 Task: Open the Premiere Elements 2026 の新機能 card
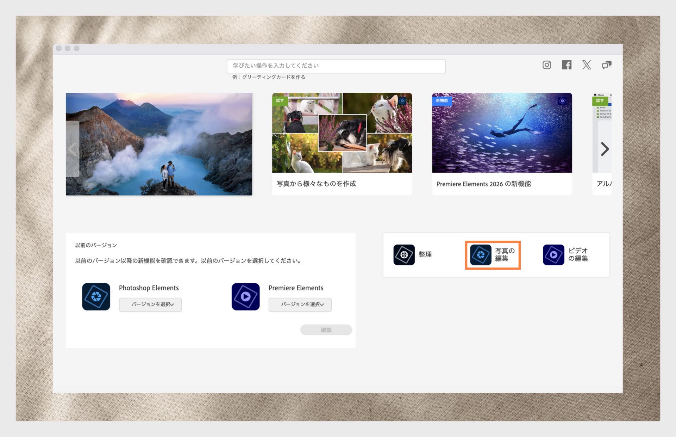tap(502, 144)
